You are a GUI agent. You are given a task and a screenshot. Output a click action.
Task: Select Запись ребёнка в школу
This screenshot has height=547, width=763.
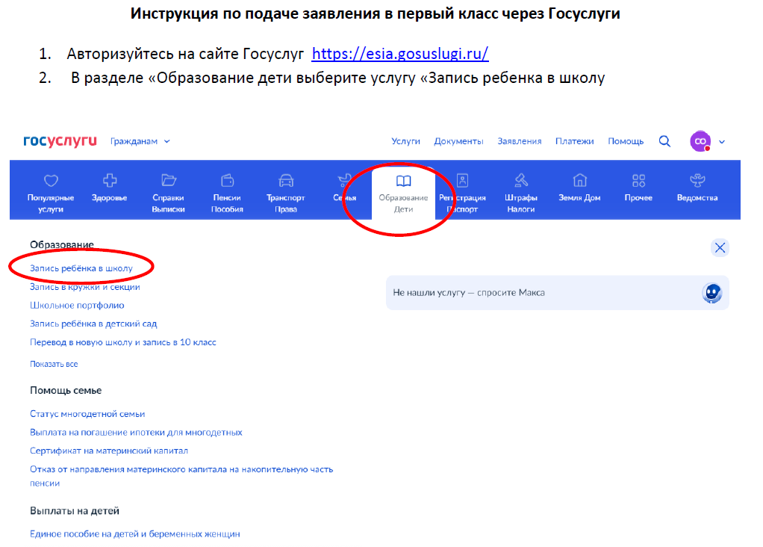81,268
